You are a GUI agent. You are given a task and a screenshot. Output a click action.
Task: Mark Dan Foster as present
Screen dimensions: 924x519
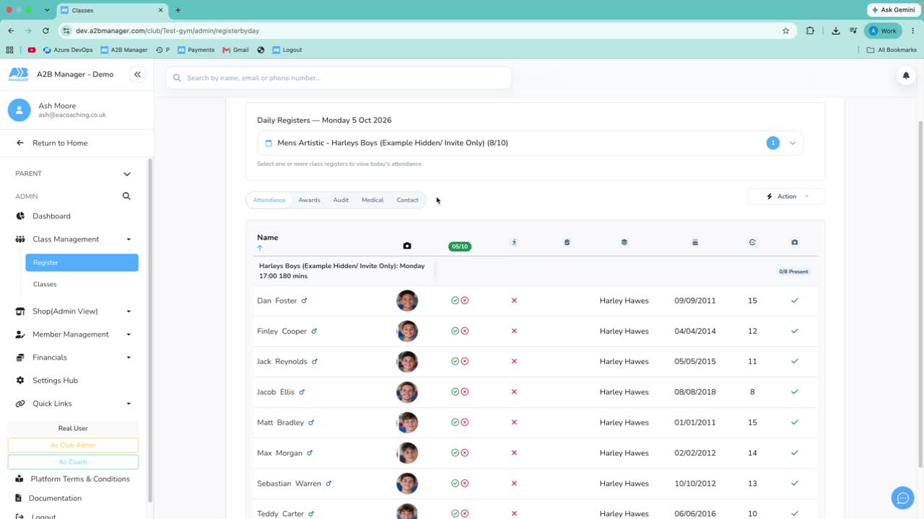tap(455, 301)
